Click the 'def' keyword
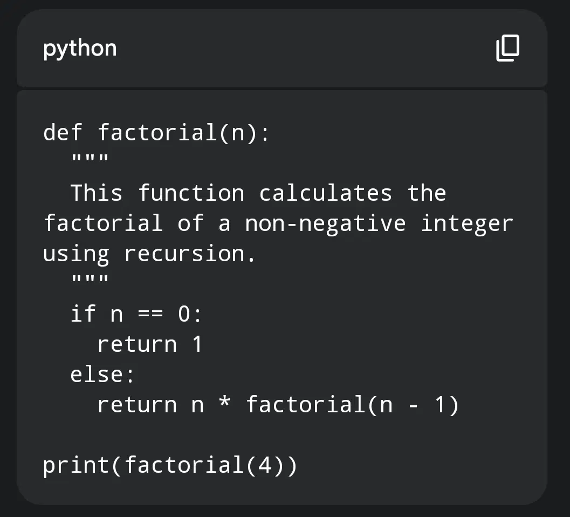This screenshot has height=517, width=570. [63, 132]
